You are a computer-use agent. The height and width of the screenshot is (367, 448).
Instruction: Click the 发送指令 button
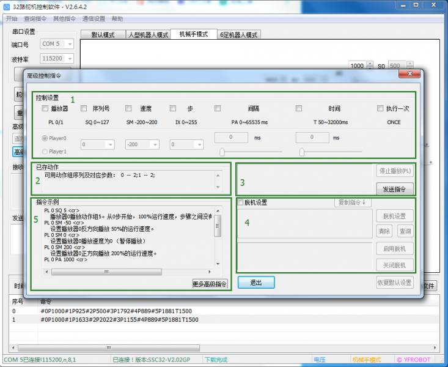[x=394, y=188]
